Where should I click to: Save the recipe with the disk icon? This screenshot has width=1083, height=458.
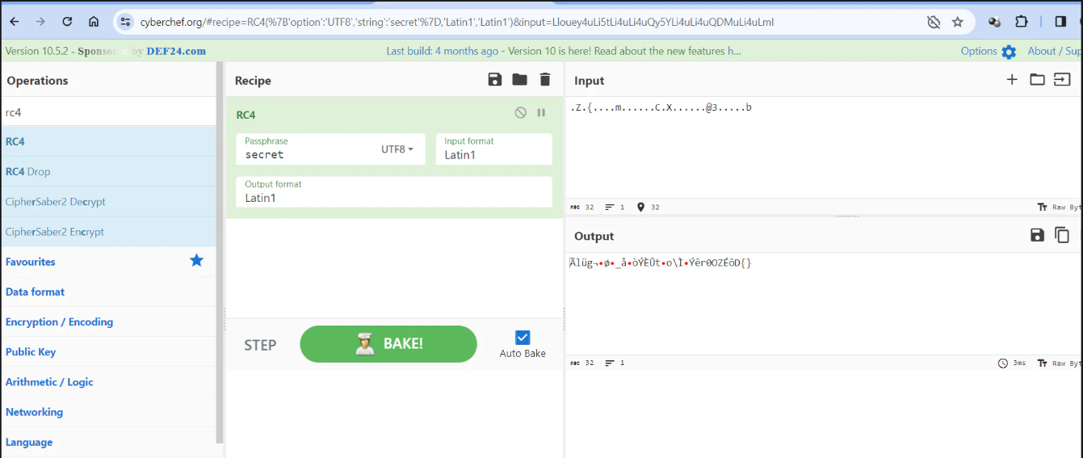tap(495, 79)
